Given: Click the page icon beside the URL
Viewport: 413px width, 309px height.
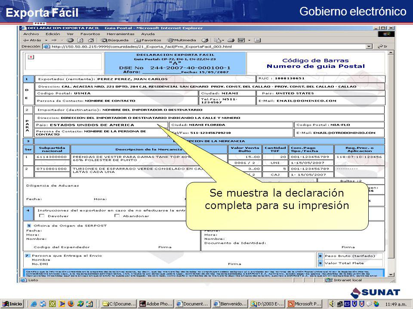Looking at the screenshot, I should 47,46.
